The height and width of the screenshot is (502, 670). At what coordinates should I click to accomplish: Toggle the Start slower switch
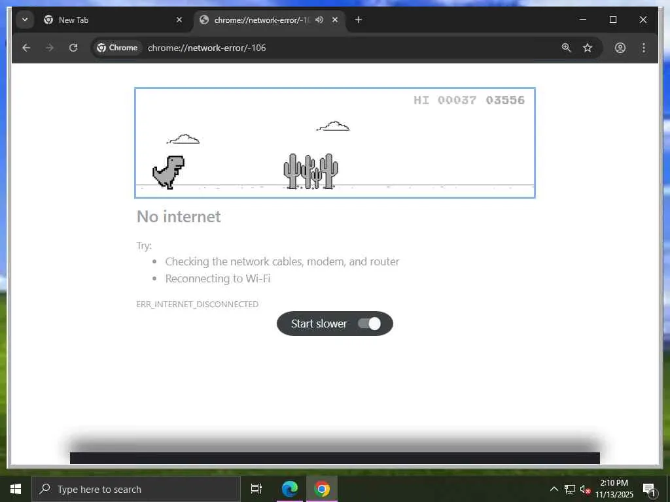click(x=370, y=324)
